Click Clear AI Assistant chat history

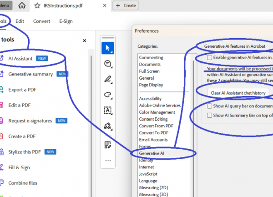coord(238,93)
